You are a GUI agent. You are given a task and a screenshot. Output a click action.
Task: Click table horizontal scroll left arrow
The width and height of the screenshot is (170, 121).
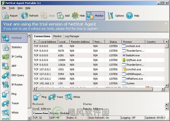tap(35, 89)
